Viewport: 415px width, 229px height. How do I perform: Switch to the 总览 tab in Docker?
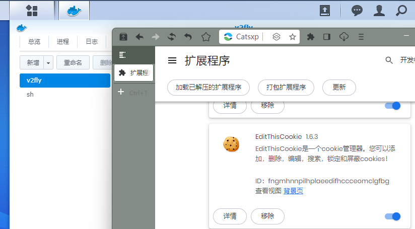click(34, 41)
